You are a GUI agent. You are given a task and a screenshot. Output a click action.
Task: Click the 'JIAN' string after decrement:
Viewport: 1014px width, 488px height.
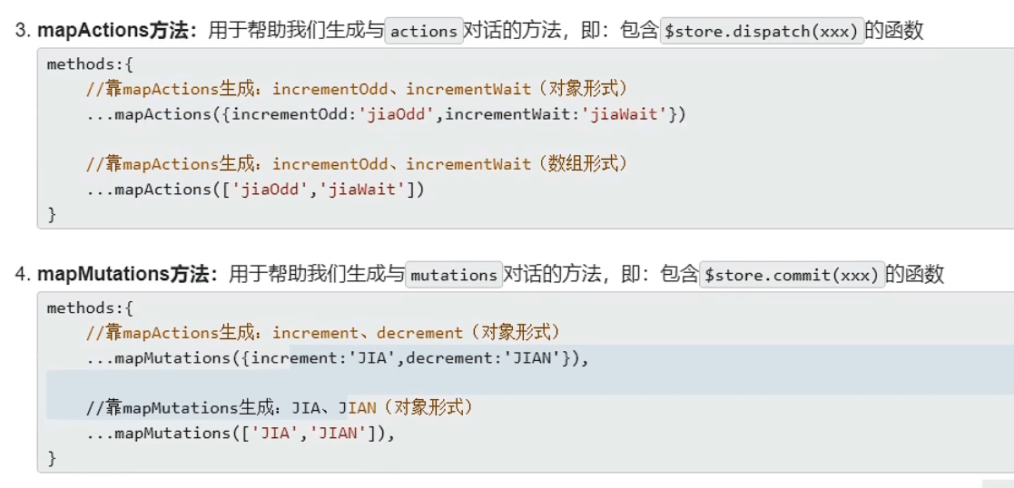[x=536, y=358]
